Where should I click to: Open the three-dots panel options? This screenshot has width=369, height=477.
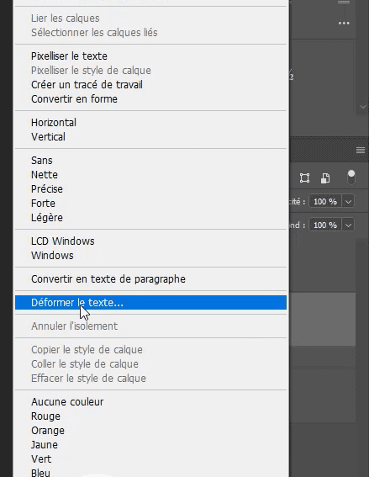click(344, 23)
